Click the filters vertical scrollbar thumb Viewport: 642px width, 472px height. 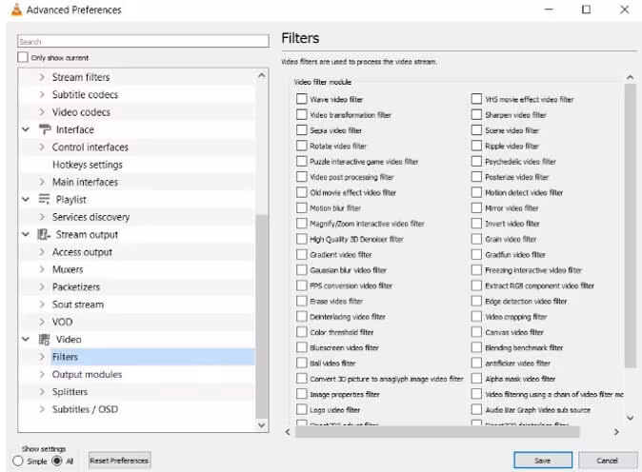point(631,226)
